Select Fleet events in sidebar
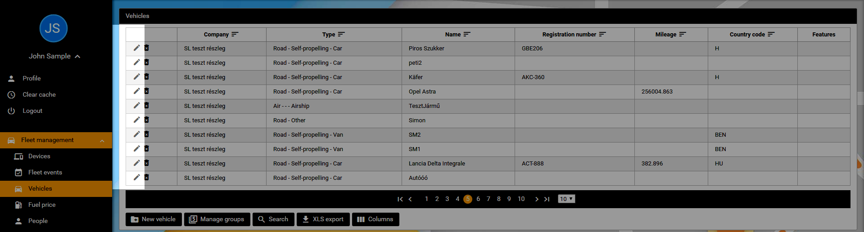Viewport: 864px width, 232px height. pos(45,172)
